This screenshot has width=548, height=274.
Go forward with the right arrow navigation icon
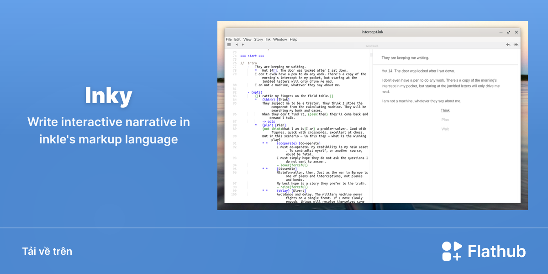coord(243,45)
